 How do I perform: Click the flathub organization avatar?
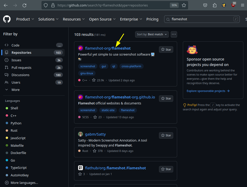point(81,168)
